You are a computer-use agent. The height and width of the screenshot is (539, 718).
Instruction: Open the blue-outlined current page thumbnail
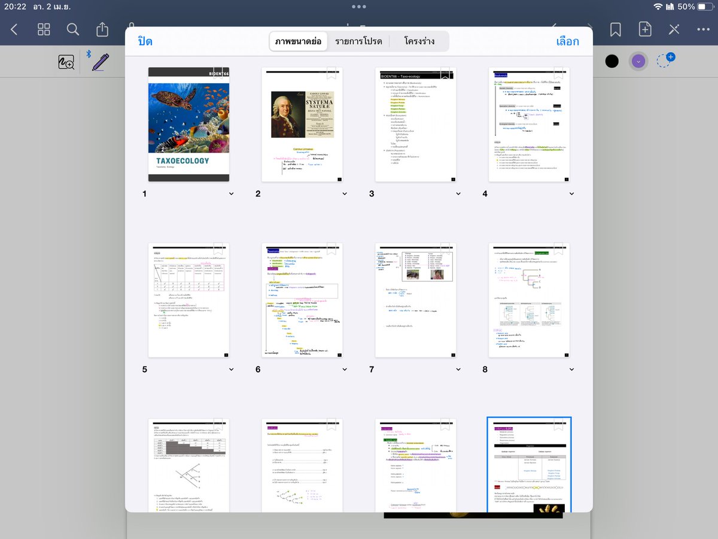[530, 465]
